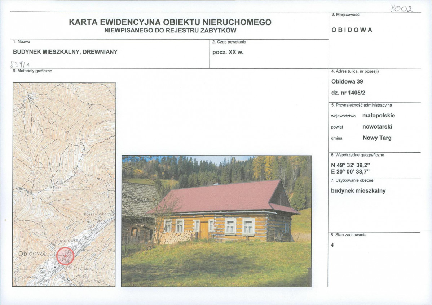The image size is (432, 305).
Task: Select the value 'pocz. XX w.'
Action: pos(228,52)
